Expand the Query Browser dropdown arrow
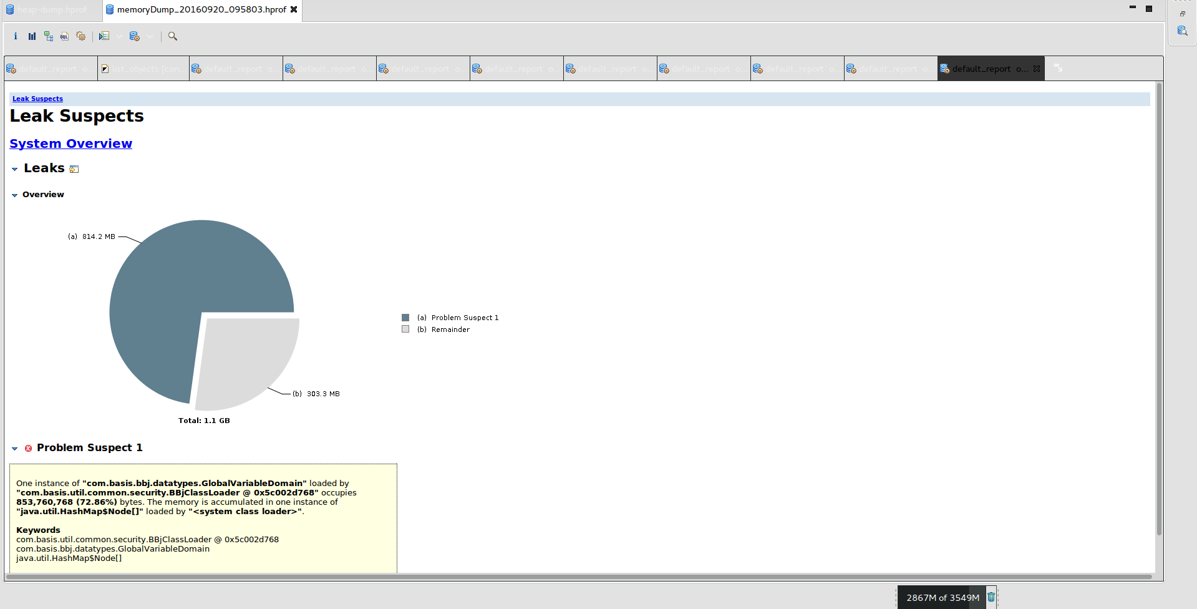1197x609 pixels. (x=150, y=36)
